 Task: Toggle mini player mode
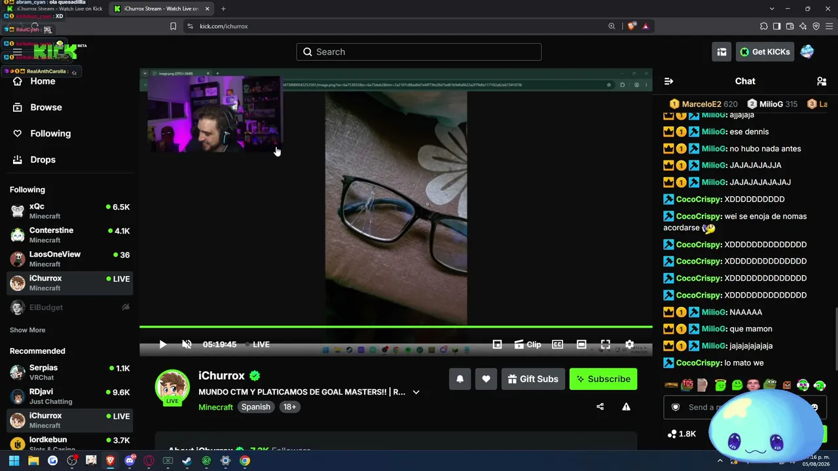pyautogui.click(x=497, y=344)
